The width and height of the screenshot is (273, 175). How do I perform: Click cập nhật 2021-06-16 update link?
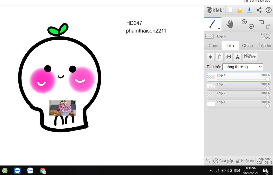pos(265,161)
